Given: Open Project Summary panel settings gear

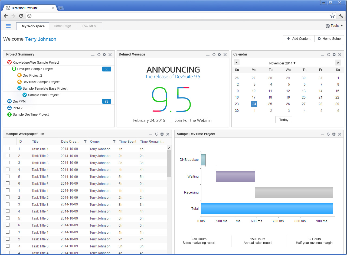Looking at the screenshot, I should pyautogui.click(x=104, y=54).
